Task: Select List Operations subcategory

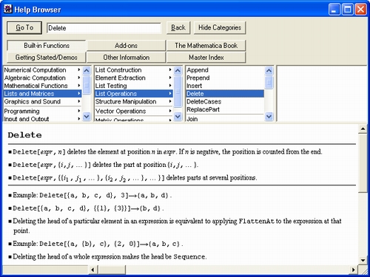Action: tap(134, 94)
